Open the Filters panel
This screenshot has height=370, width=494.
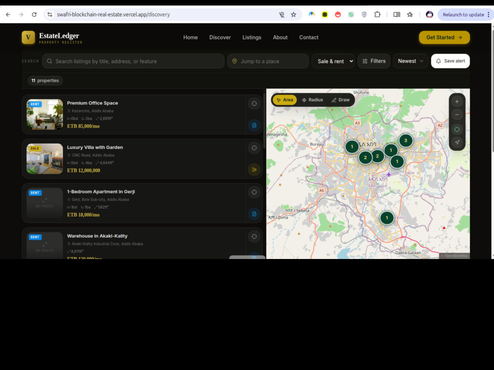click(x=374, y=61)
